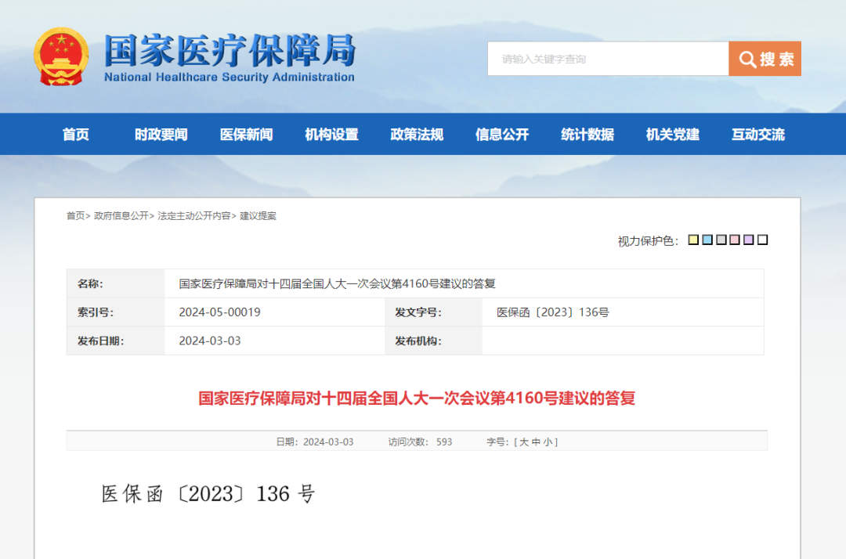Click the orange 搜索 search button
This screenshot has height=559, width=846.
point(765,59)
